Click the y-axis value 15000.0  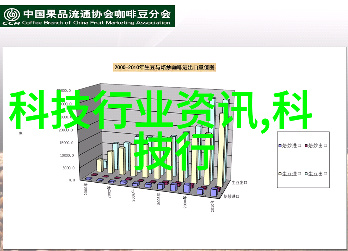click(x=66, y=143)
